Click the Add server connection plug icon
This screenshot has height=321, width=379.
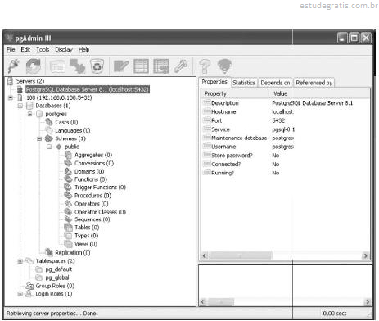pos(14,66)
